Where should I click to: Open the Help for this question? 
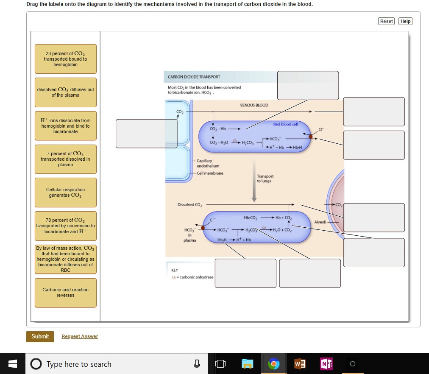tap(405, 21)
